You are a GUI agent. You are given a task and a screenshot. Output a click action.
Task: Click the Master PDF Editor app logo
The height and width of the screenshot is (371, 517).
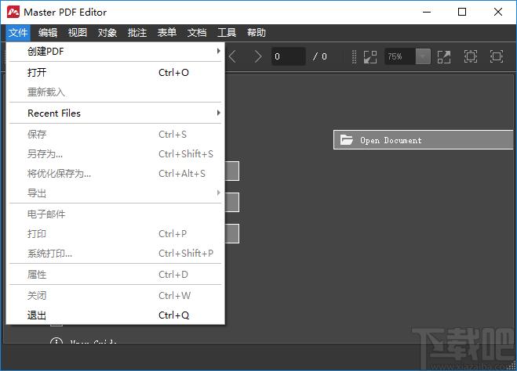13,13
